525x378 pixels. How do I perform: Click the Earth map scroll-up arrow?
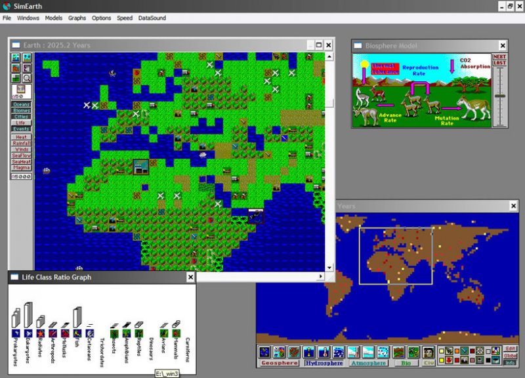point(329,56)
